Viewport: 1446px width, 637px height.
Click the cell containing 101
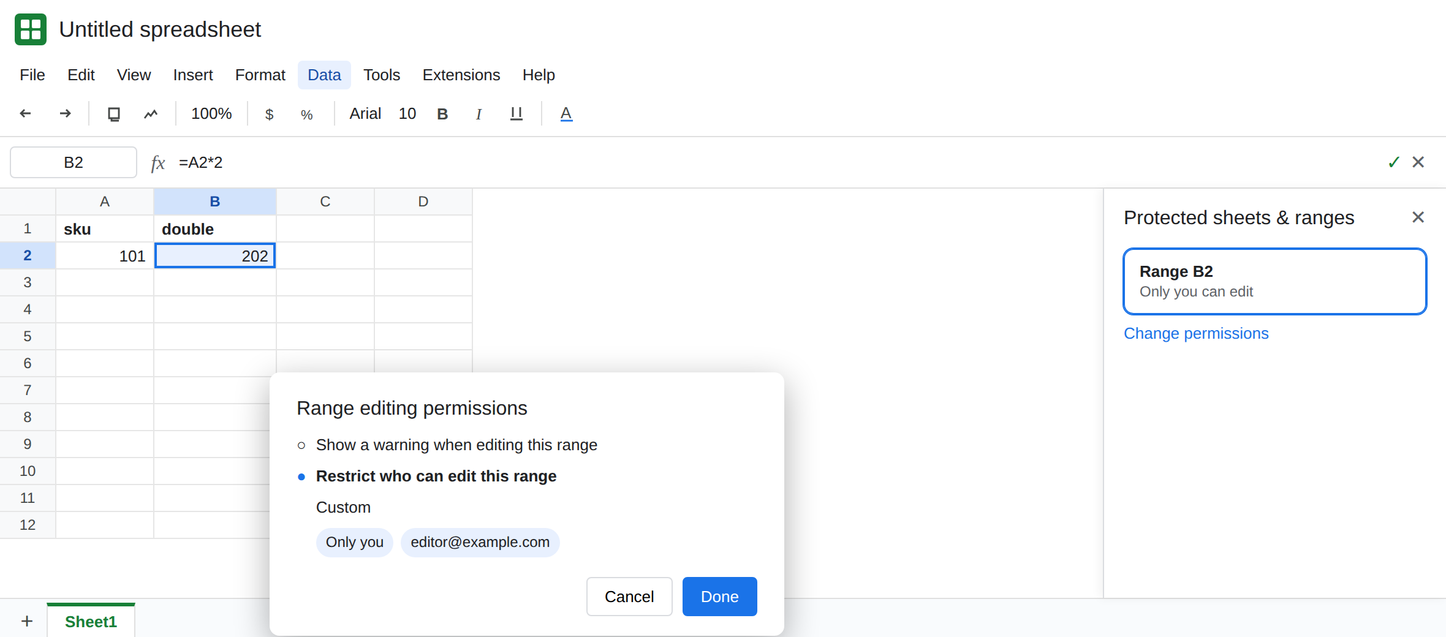(x=105, y=256)
